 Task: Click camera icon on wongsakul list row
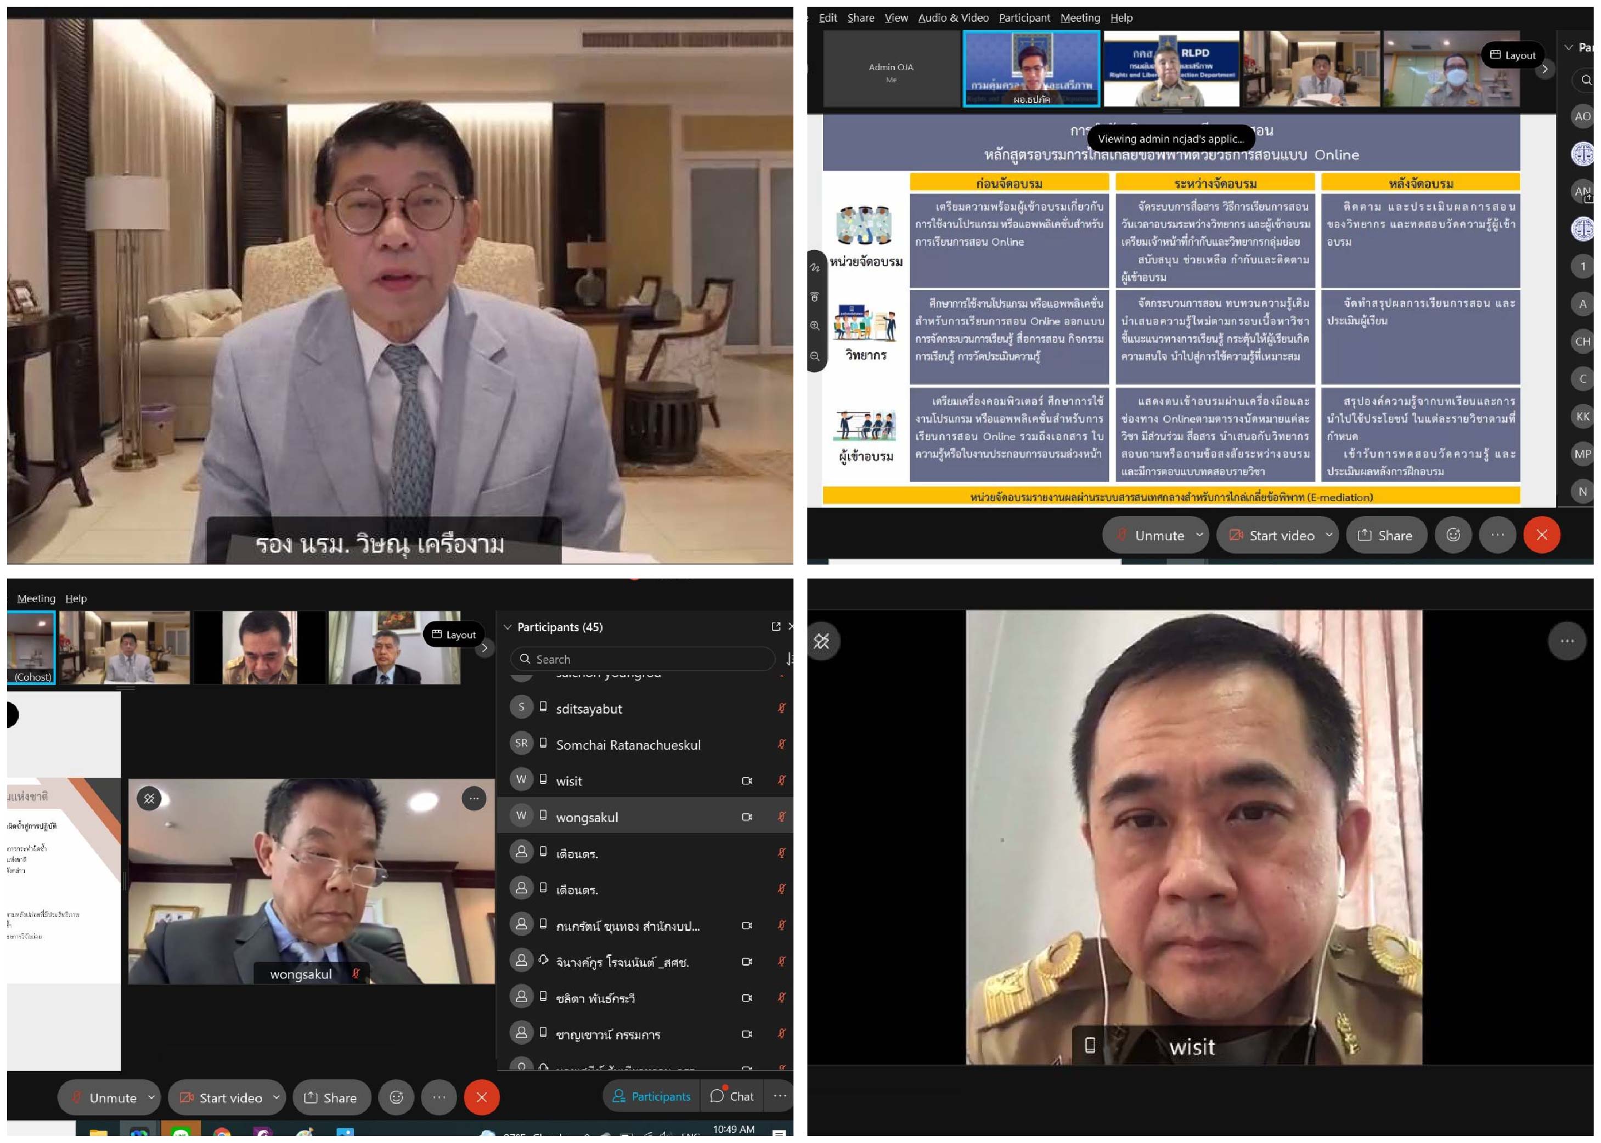(747, 817)
